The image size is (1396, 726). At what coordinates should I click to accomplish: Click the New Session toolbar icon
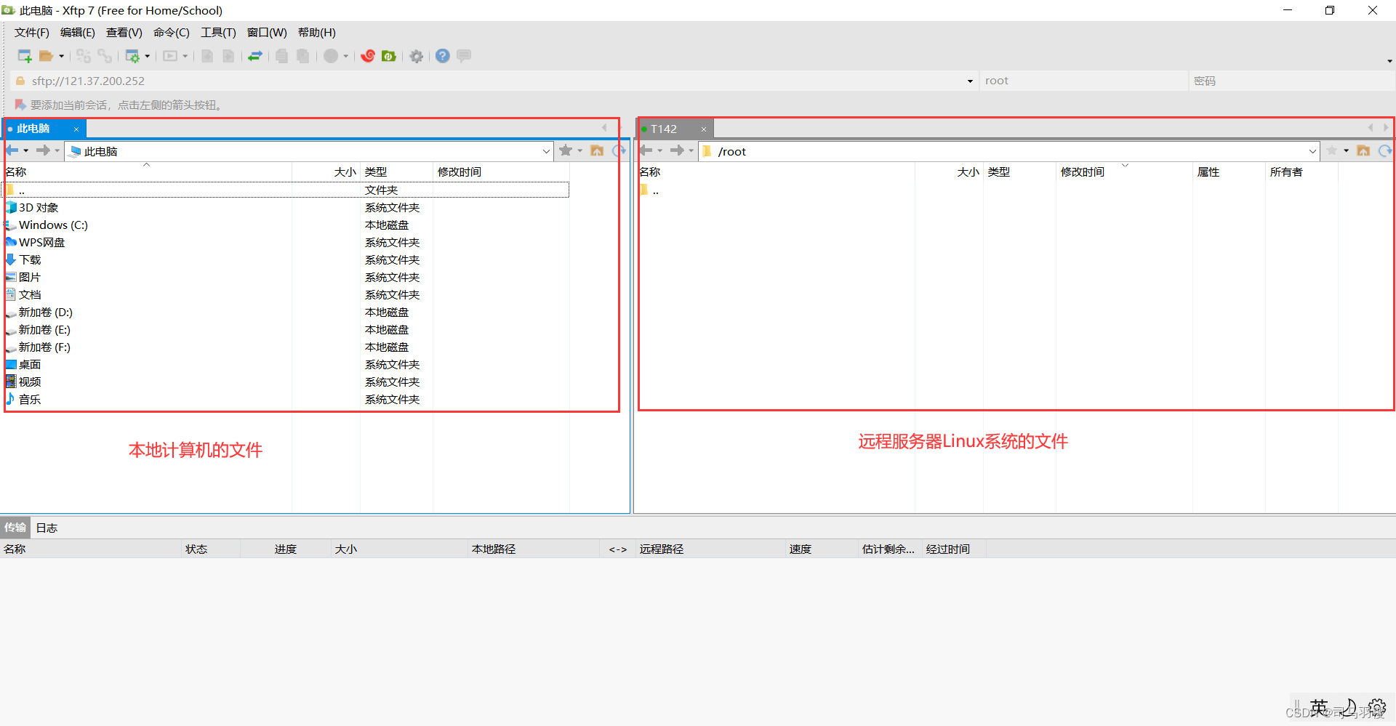(x=25, y=56)
